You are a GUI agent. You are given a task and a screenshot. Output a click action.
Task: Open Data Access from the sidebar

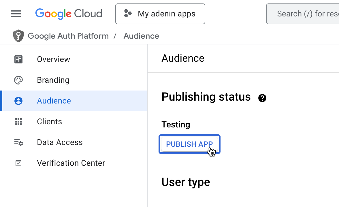click(x=60, y=142)
